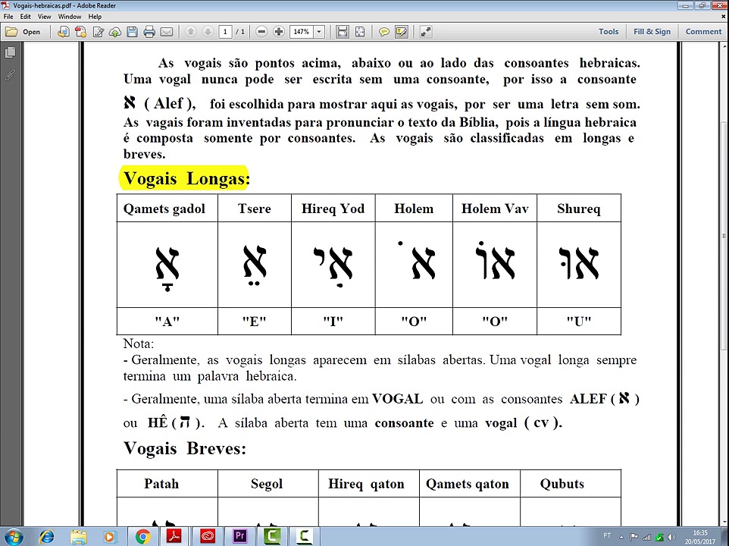Select the highlight text tool

[x=401, y=32]
